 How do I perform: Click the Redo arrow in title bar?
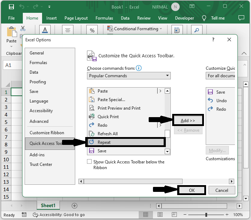(36, 6)
